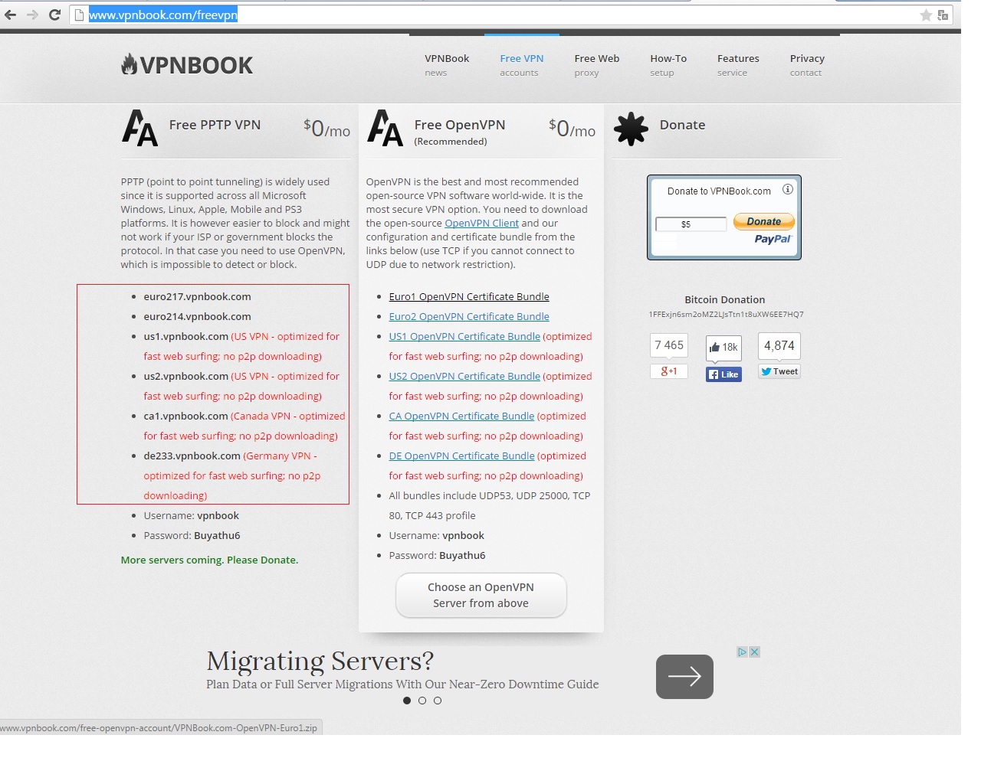This screenshot has height=784, width=981.
Task: Open the Free VPN accounts tab
Action: [x=521, y=65]
